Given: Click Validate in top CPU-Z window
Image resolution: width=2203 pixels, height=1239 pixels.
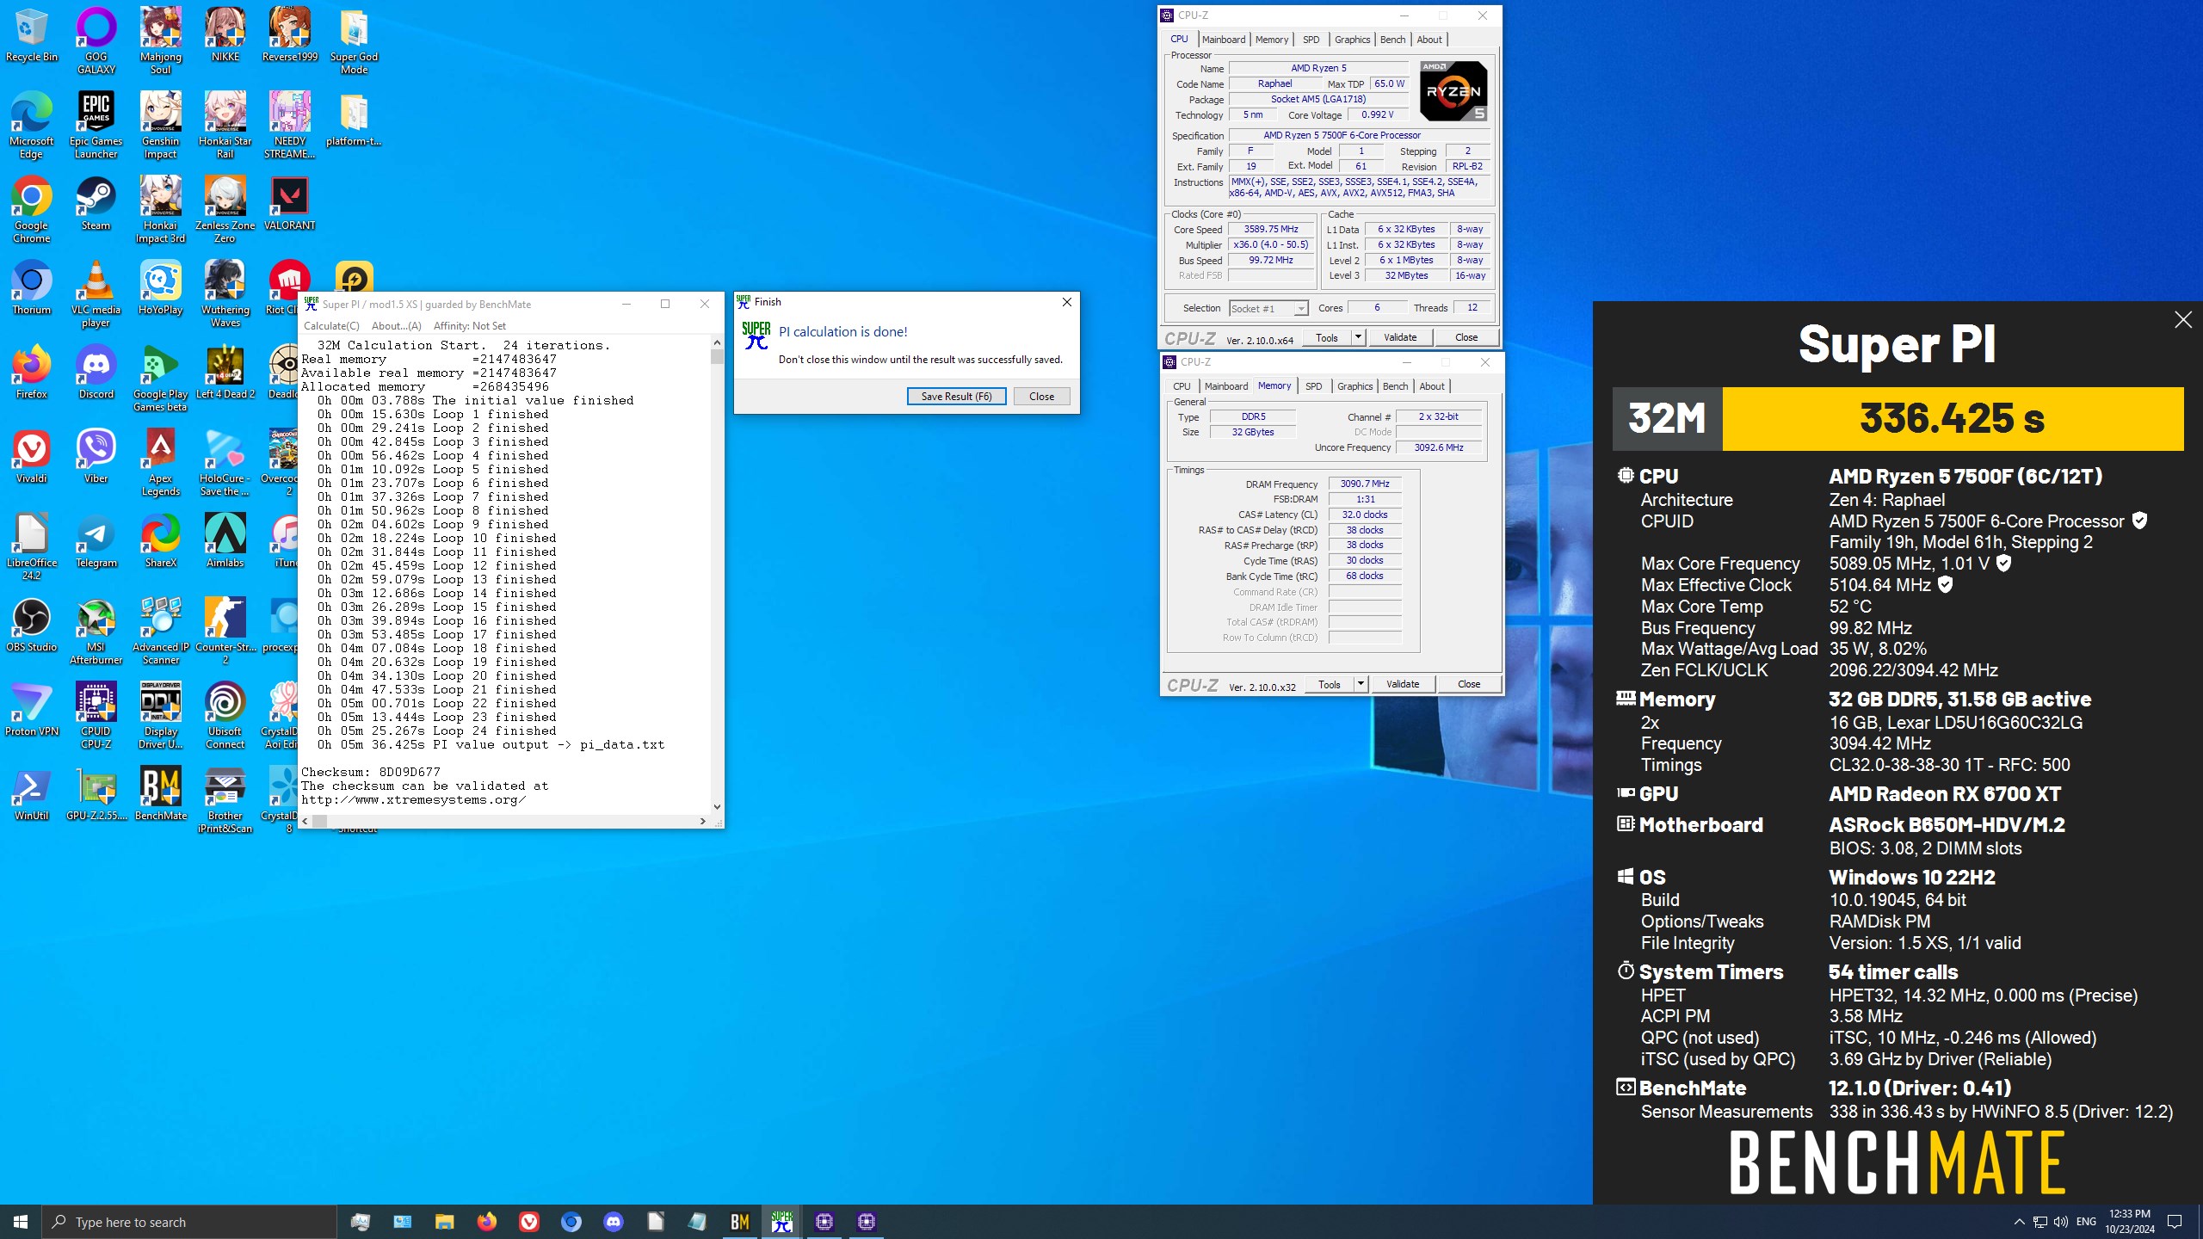Looking at the screenshot, I should (1400, 337).
